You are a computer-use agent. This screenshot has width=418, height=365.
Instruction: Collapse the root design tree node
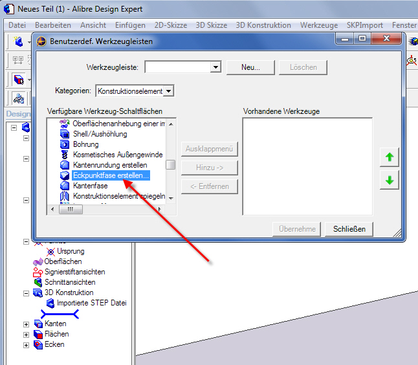click(x=14, y=128)
